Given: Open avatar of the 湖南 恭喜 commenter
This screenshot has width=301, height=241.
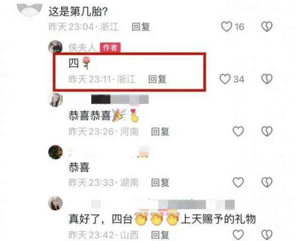Looking at the screenshot, I should pos(55,152).
